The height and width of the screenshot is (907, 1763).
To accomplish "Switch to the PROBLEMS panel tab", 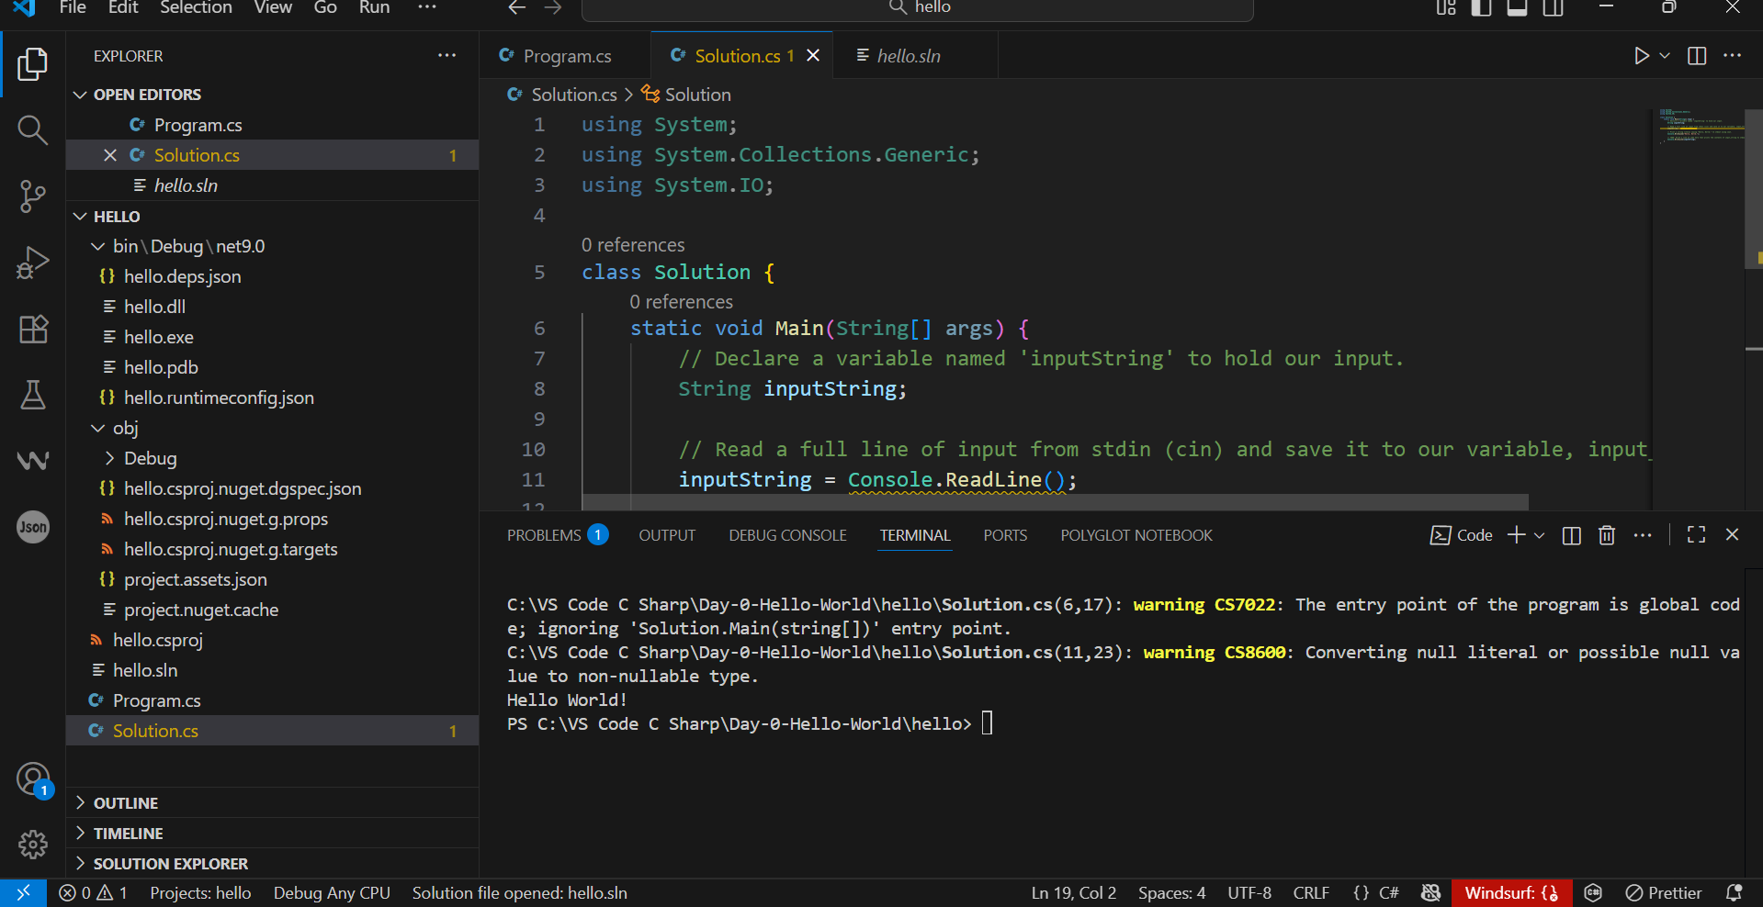I will click(544, 535).
